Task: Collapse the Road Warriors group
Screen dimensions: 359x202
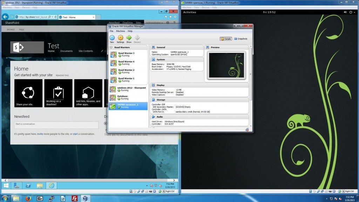Action: tap(111, 47)
